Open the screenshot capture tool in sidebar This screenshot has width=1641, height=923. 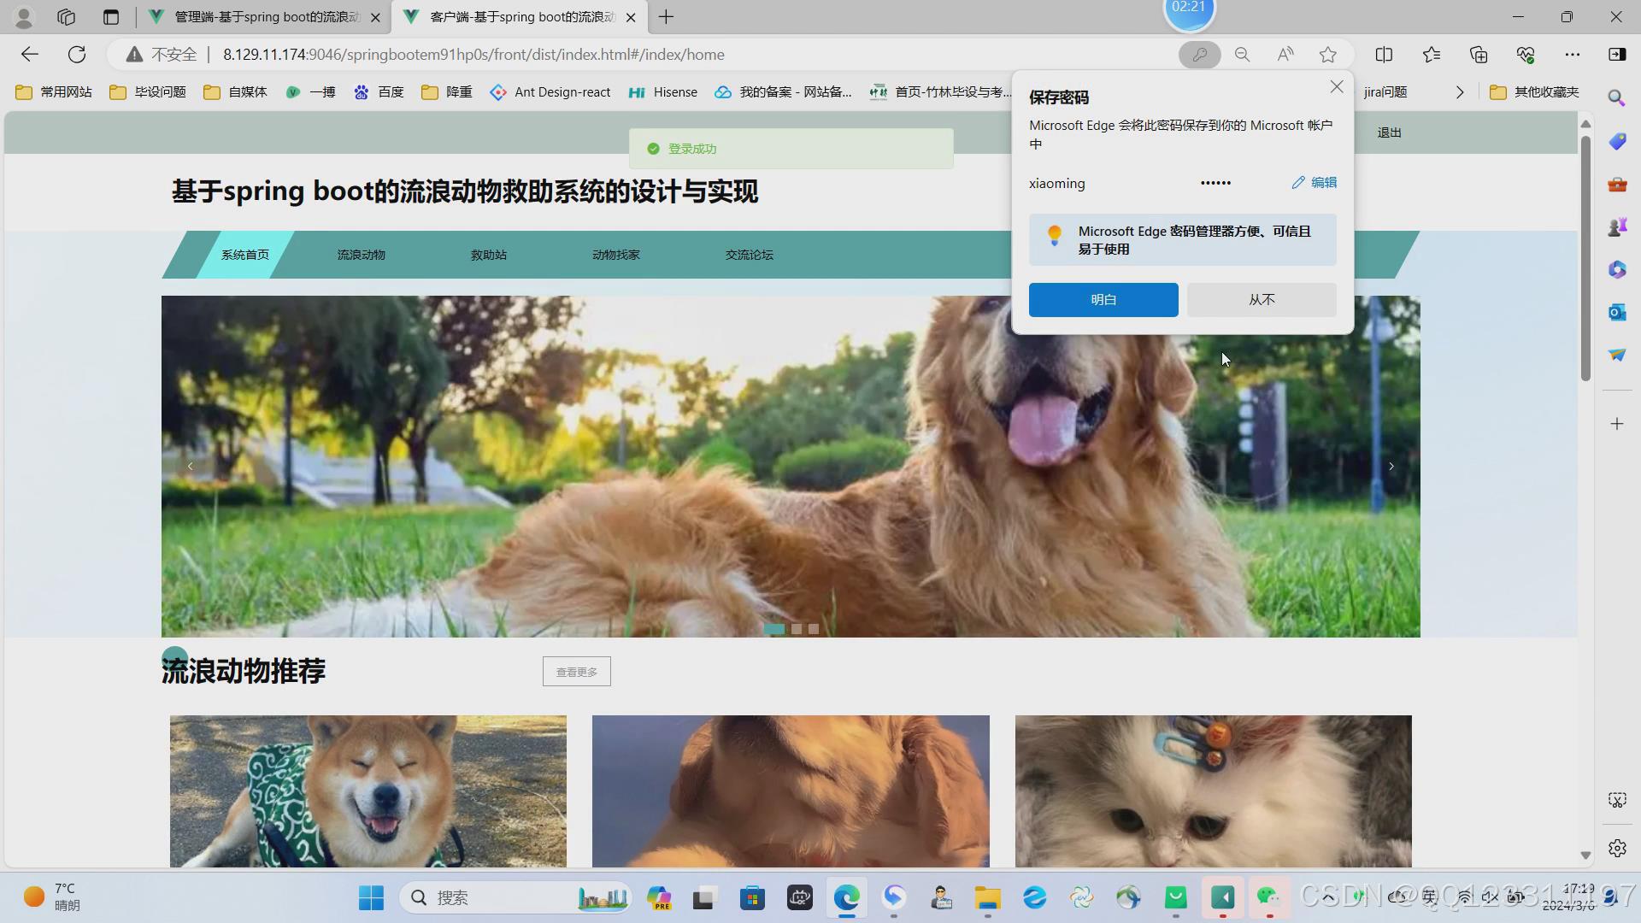click(x=1617, y=800)
